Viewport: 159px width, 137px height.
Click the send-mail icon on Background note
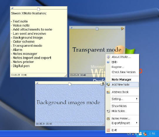102,84
